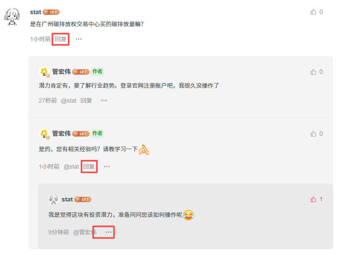This screenshot has height=255, width=339.
Task: Open stat's username at top comment
Action: [35, 12]
